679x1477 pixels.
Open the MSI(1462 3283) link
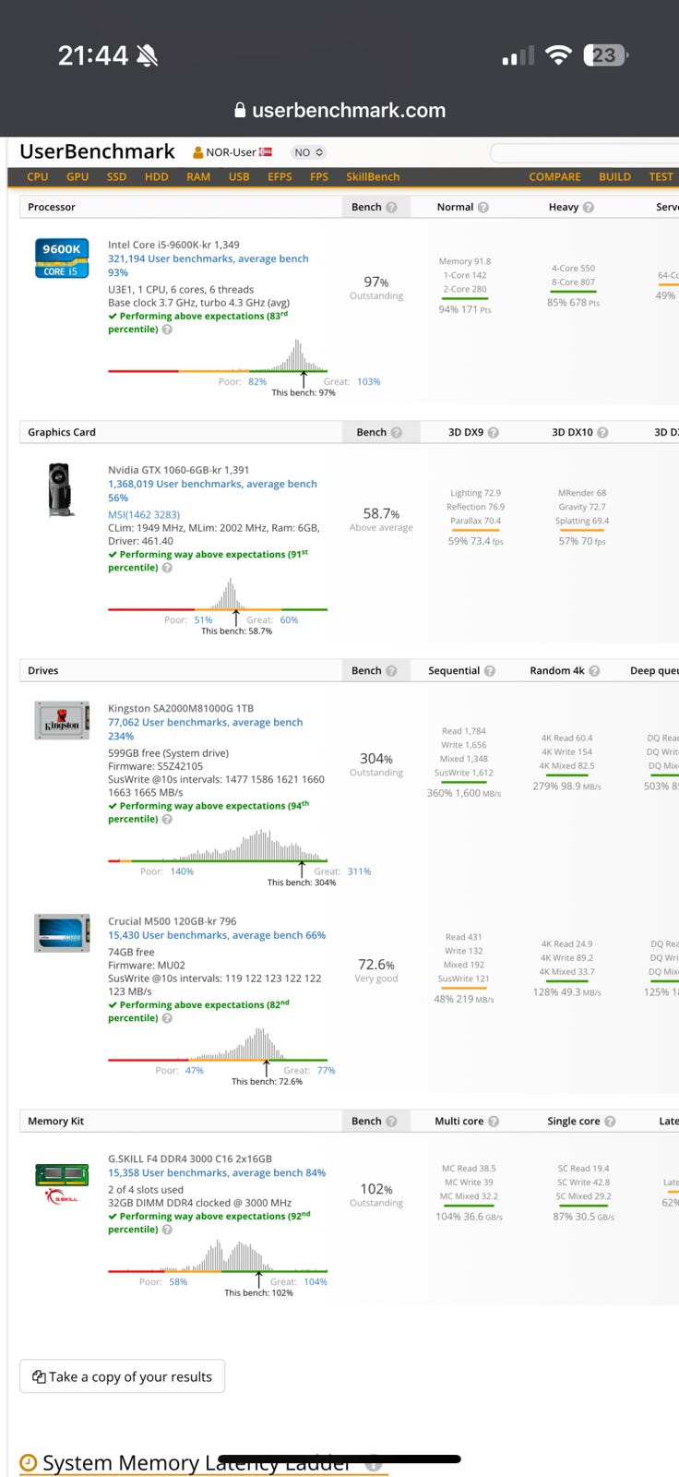(144, 514)
